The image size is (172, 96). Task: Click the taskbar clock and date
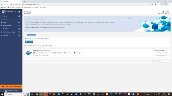click(164, 94)
